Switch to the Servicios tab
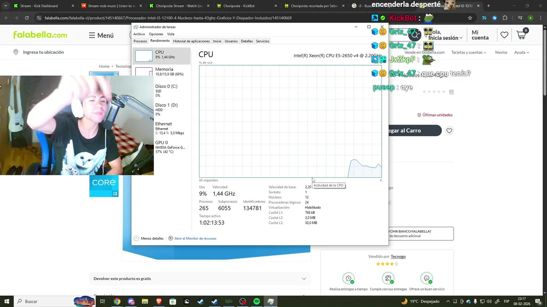547x307 pixels. click(262, 41)
